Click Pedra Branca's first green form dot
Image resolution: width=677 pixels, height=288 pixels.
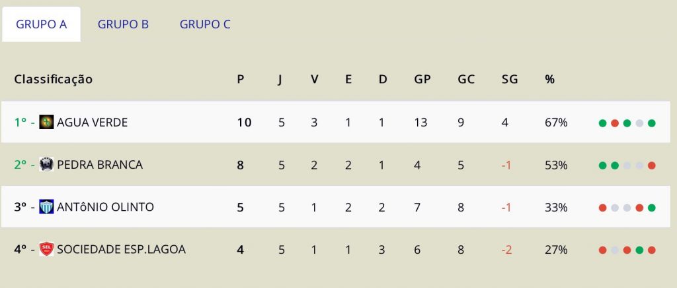(x=602, y=165)
